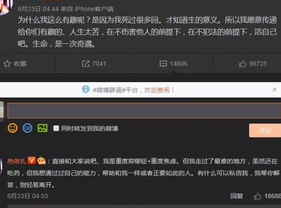Open 热依扎 username link
Viewport: 281px width, 208px height.
click(x=17, y=161)
